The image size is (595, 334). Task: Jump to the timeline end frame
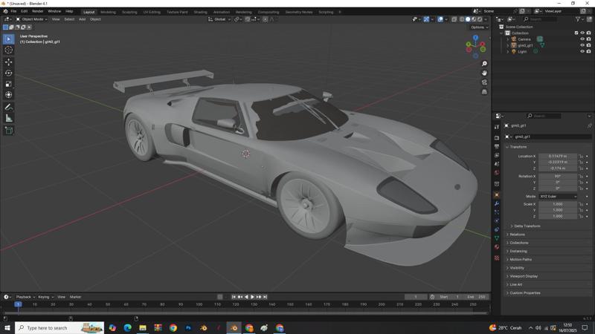click(x=266, y=297)
